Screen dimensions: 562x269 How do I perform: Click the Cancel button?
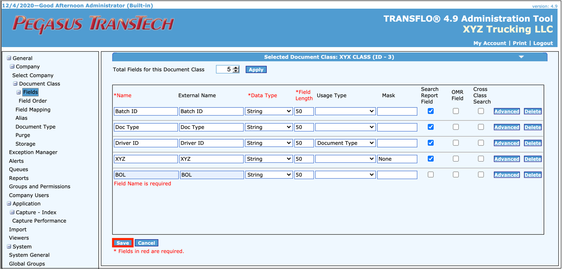point(146,243)
